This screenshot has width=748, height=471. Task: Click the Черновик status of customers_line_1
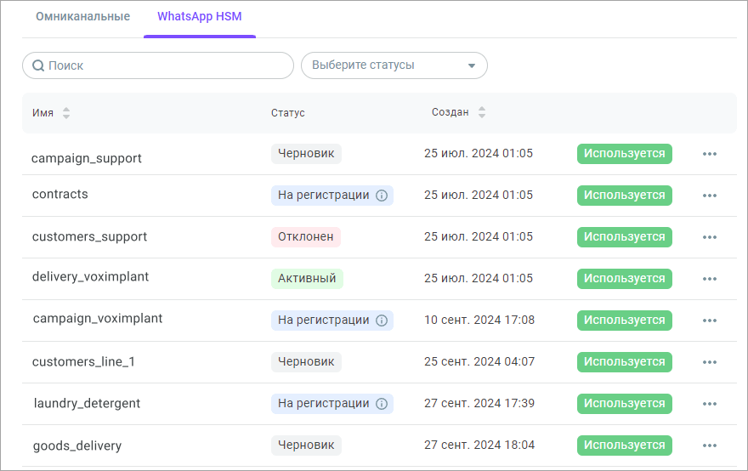click(306, 361)
